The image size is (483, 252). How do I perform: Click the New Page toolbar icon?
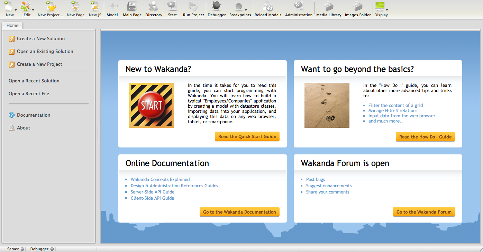[x=75, y=7]
